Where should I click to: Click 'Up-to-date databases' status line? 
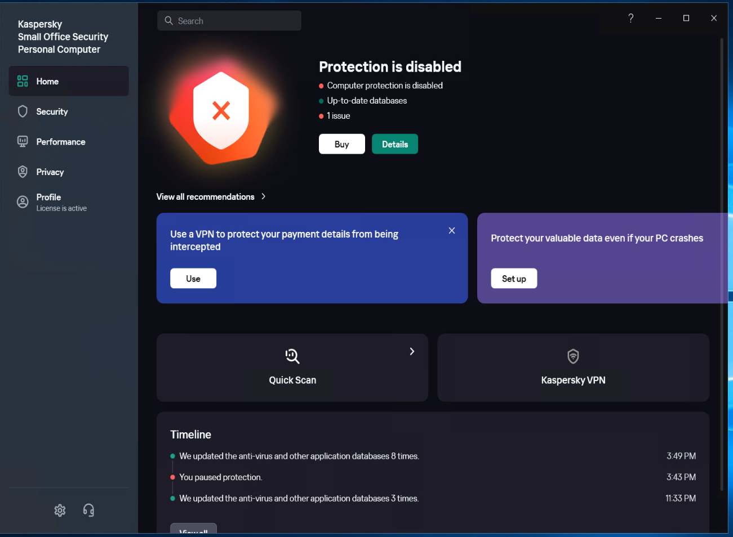(x=367, y=101)
